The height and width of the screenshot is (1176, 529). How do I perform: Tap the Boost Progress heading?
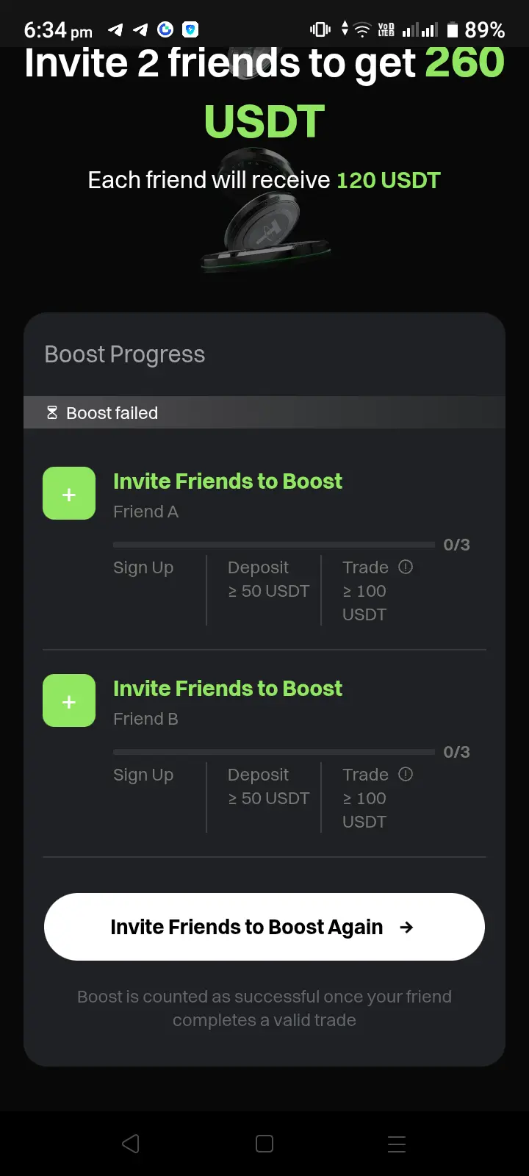125,354
